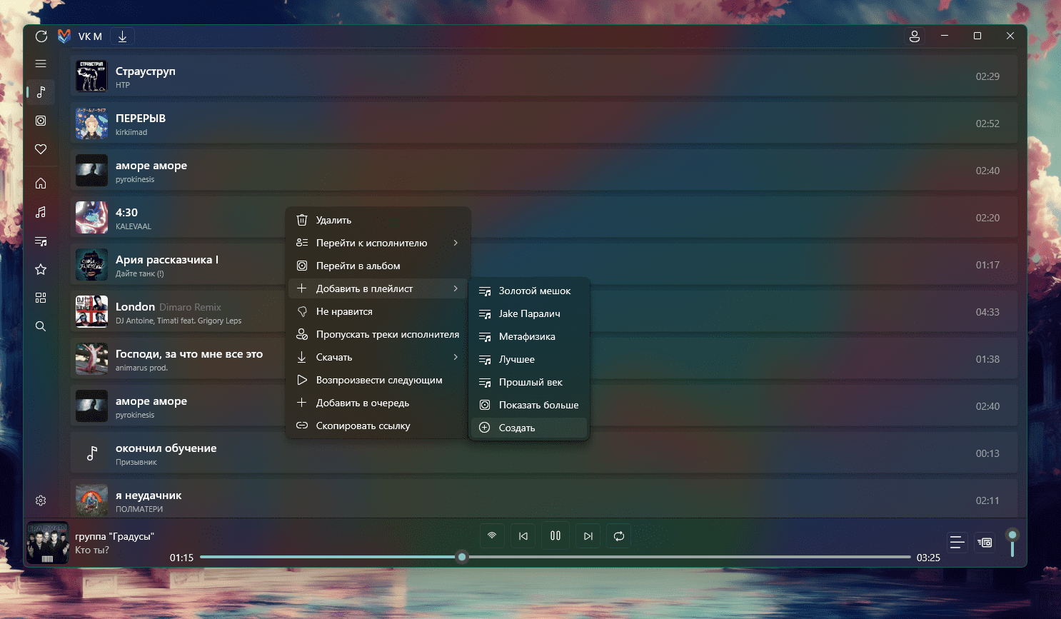Open the favorites star sidebar icon
This screenshot has width=1061, height=619.
pyautogui.click(x=41, y=269)
